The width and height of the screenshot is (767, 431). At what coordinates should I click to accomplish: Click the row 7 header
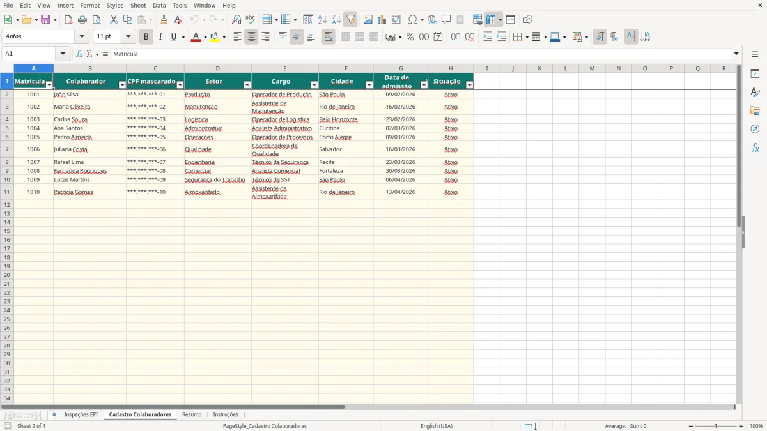click(7, 149)
